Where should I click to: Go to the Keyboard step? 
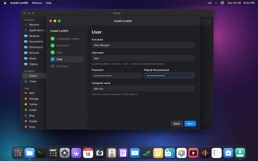point(67,45)
